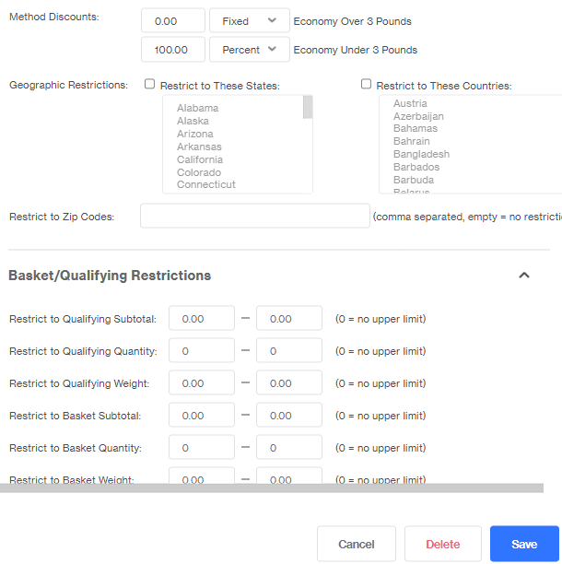Open the Percent discount type dropdown

tap(250, 50)
